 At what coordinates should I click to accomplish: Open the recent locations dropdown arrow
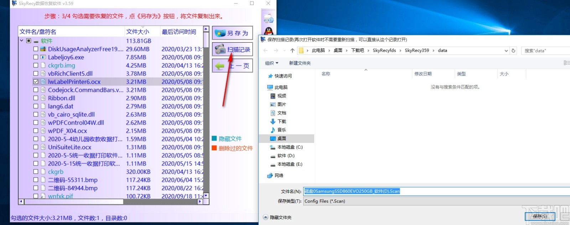pos(284,51)
